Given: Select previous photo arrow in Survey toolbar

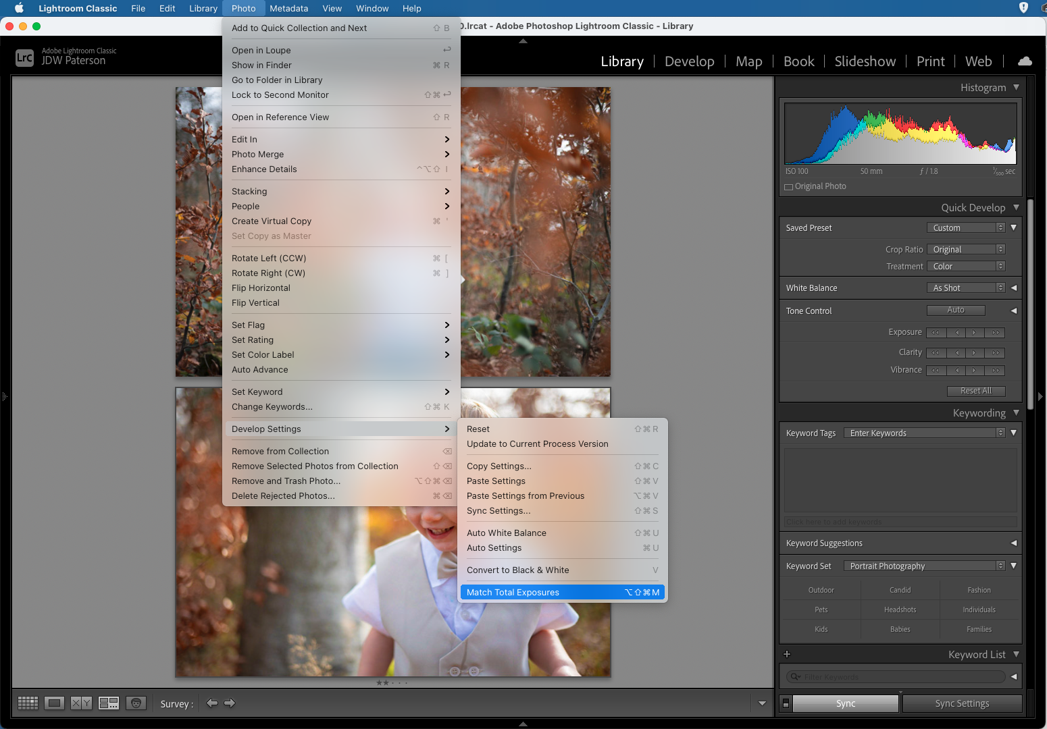Looking at the screenshot, I should point(212,703).
